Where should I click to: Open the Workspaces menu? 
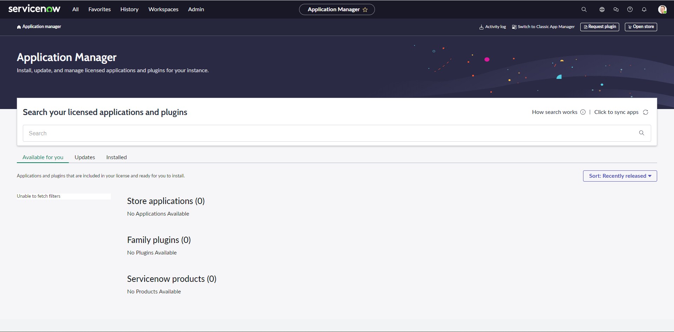pyautogui.click(x=164, y=9)
